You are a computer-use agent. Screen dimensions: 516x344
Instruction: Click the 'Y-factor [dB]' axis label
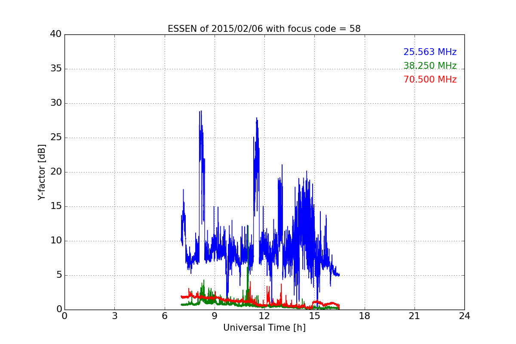pos(42,172)
